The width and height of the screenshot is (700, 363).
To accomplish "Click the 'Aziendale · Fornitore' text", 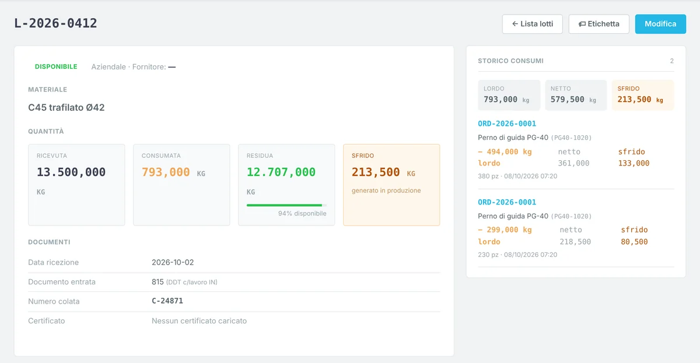I will click(134, 67).
